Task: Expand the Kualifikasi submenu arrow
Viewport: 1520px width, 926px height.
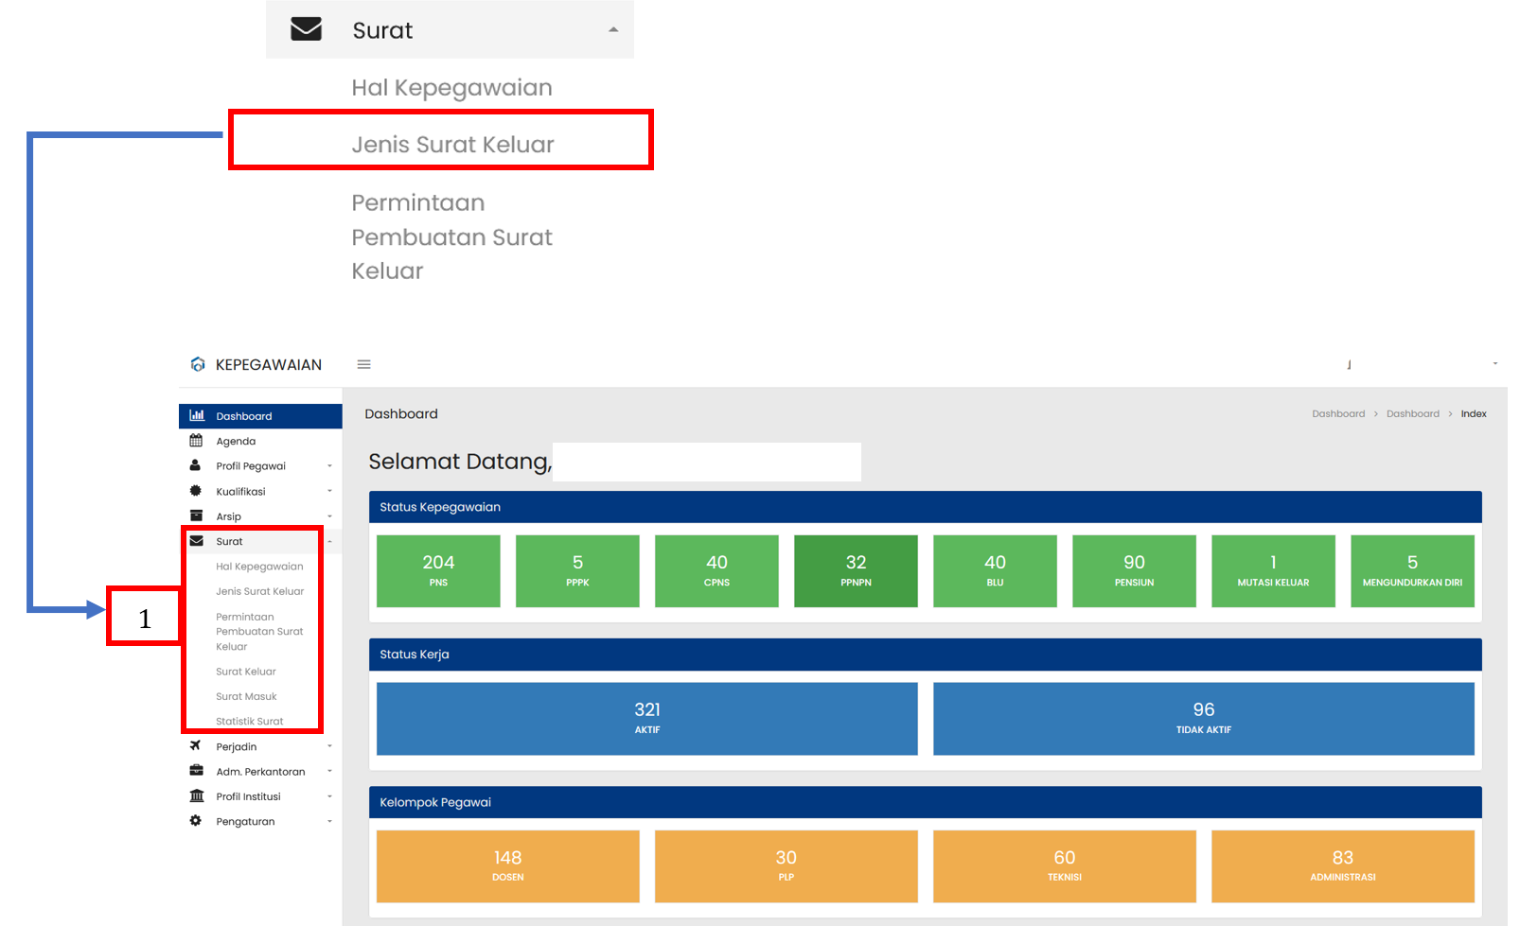Action: [x=329, y=491]
